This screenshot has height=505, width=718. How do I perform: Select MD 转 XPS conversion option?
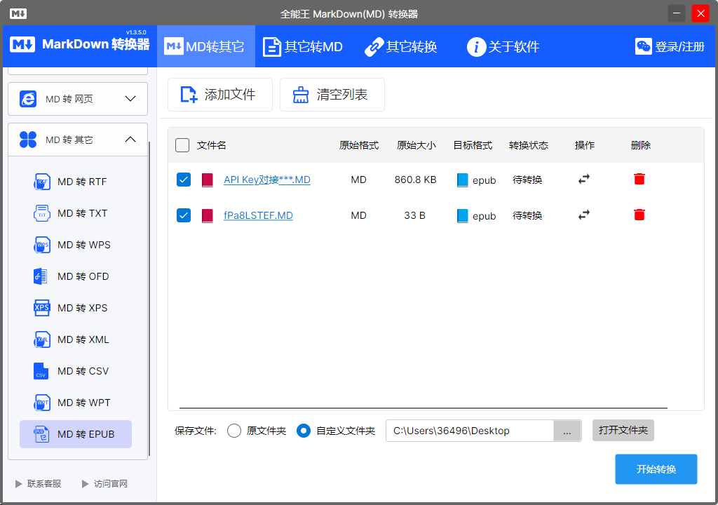(x=76, y=308)
